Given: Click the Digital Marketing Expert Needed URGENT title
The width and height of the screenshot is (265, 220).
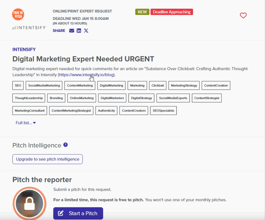Looking at the screenshot, I should pos(83,59).
